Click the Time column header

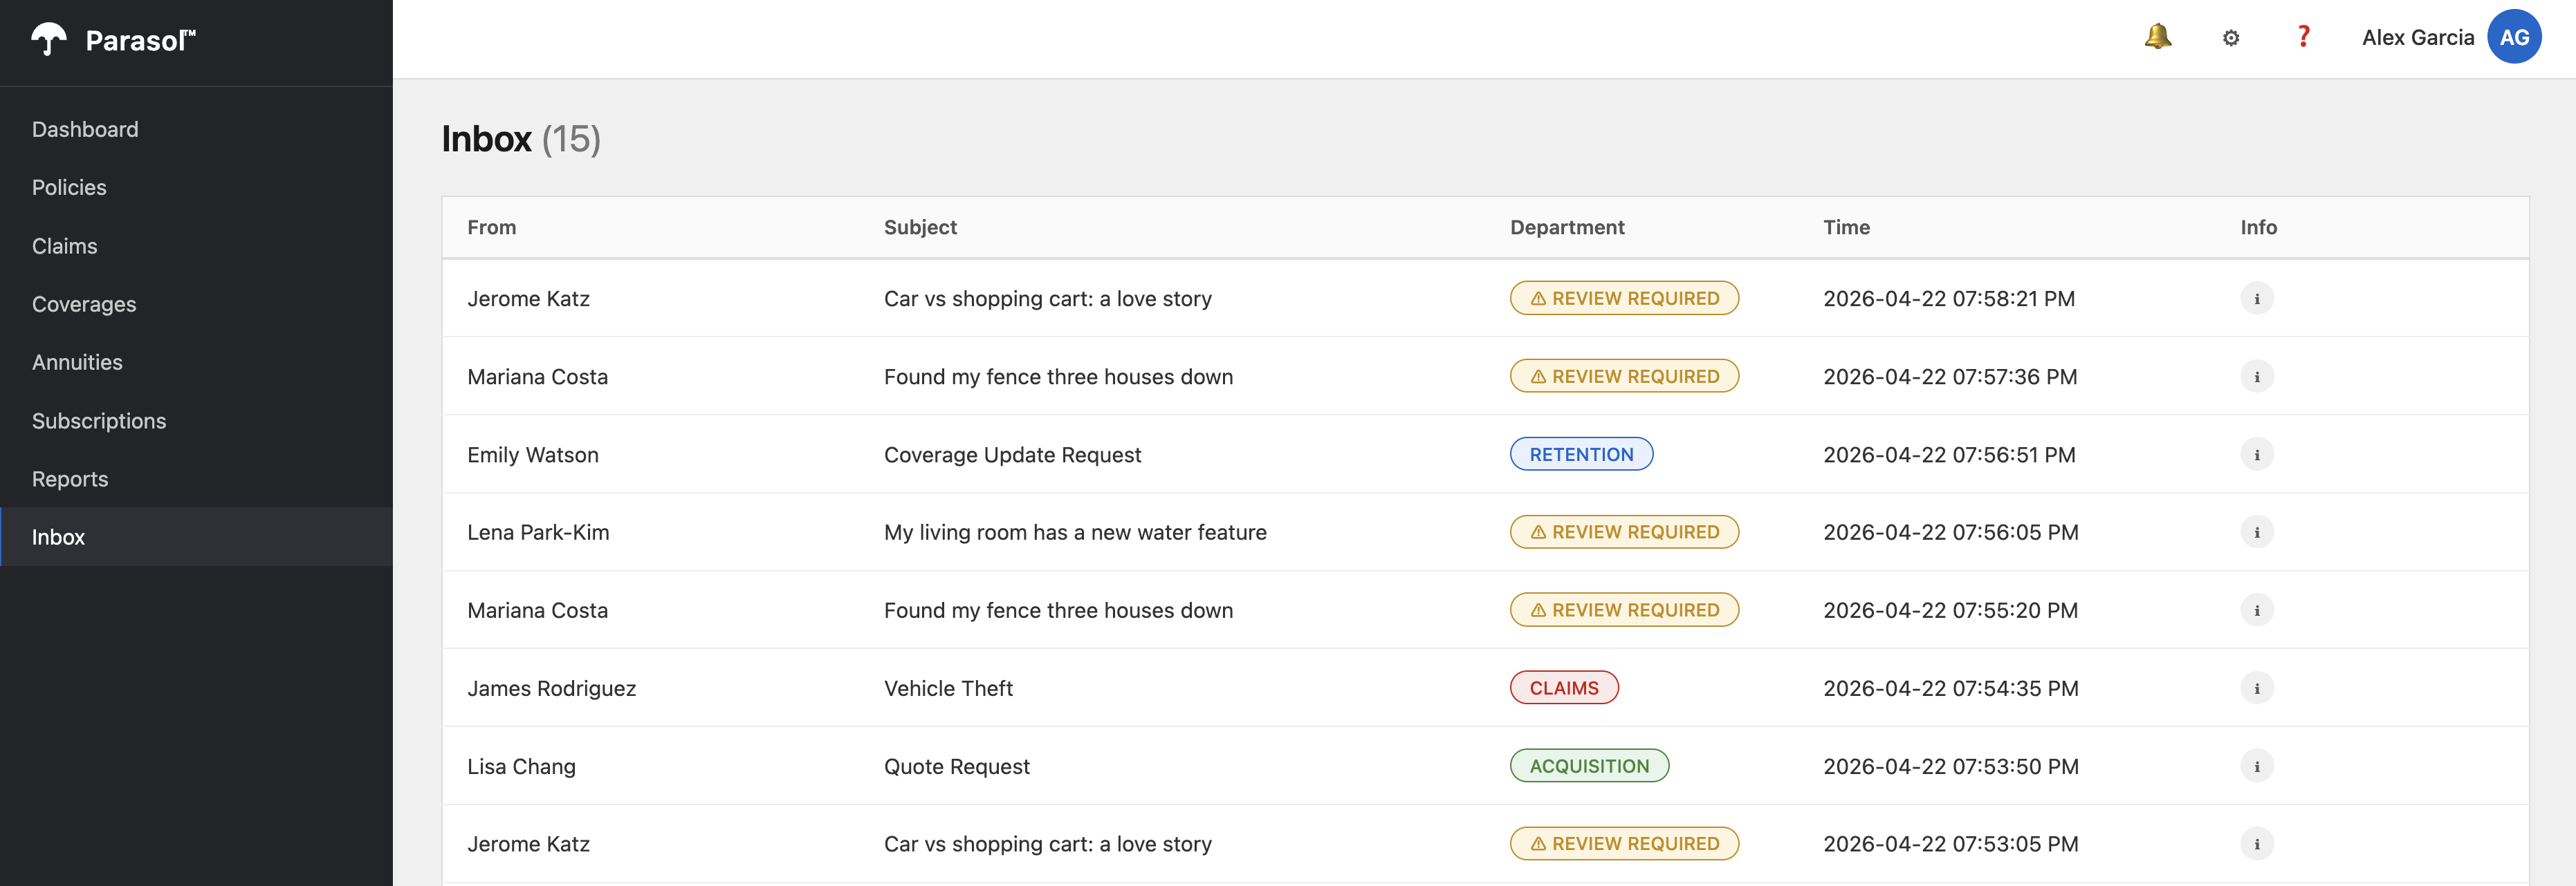click(x=1845, y=228)
